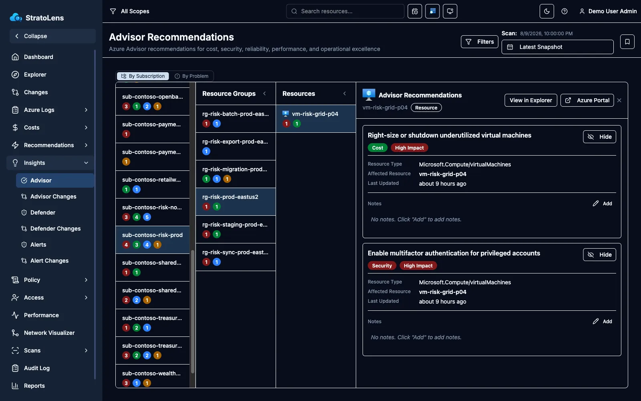Select rg-risk-staging-prod-e... resource group

236,229
